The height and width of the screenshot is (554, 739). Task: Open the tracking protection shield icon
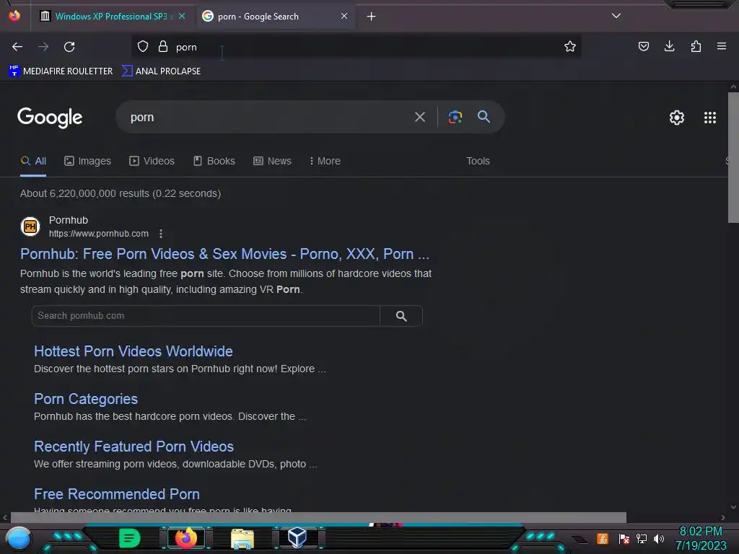coord(143,46)
